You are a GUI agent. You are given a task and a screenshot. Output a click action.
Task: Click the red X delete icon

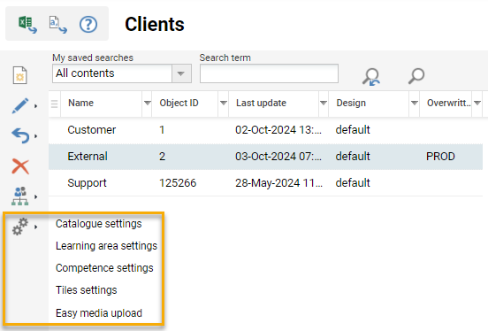click(x=20, y=166)
